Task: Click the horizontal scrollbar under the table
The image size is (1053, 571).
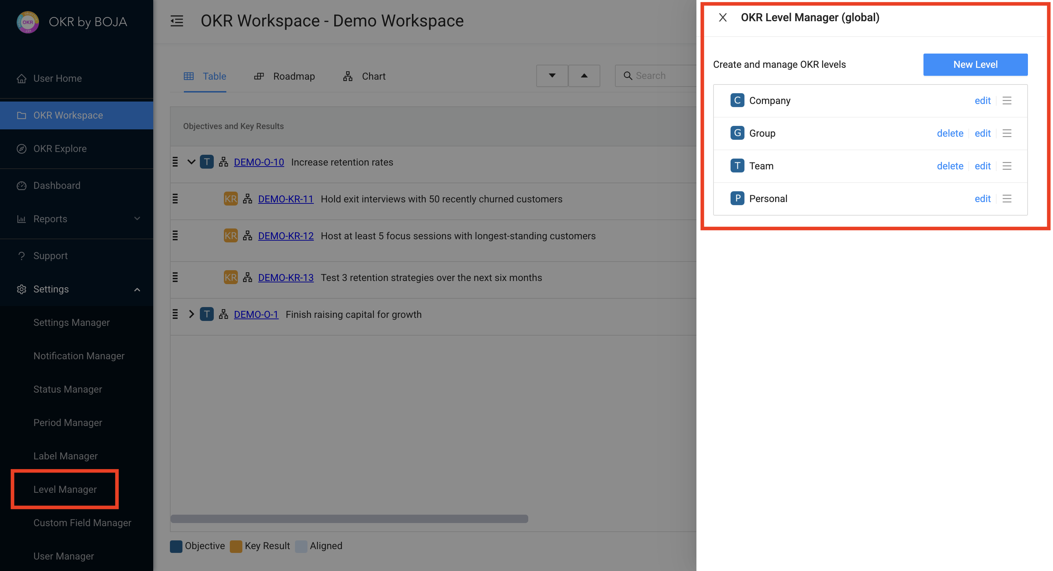Action: [349, 519]
